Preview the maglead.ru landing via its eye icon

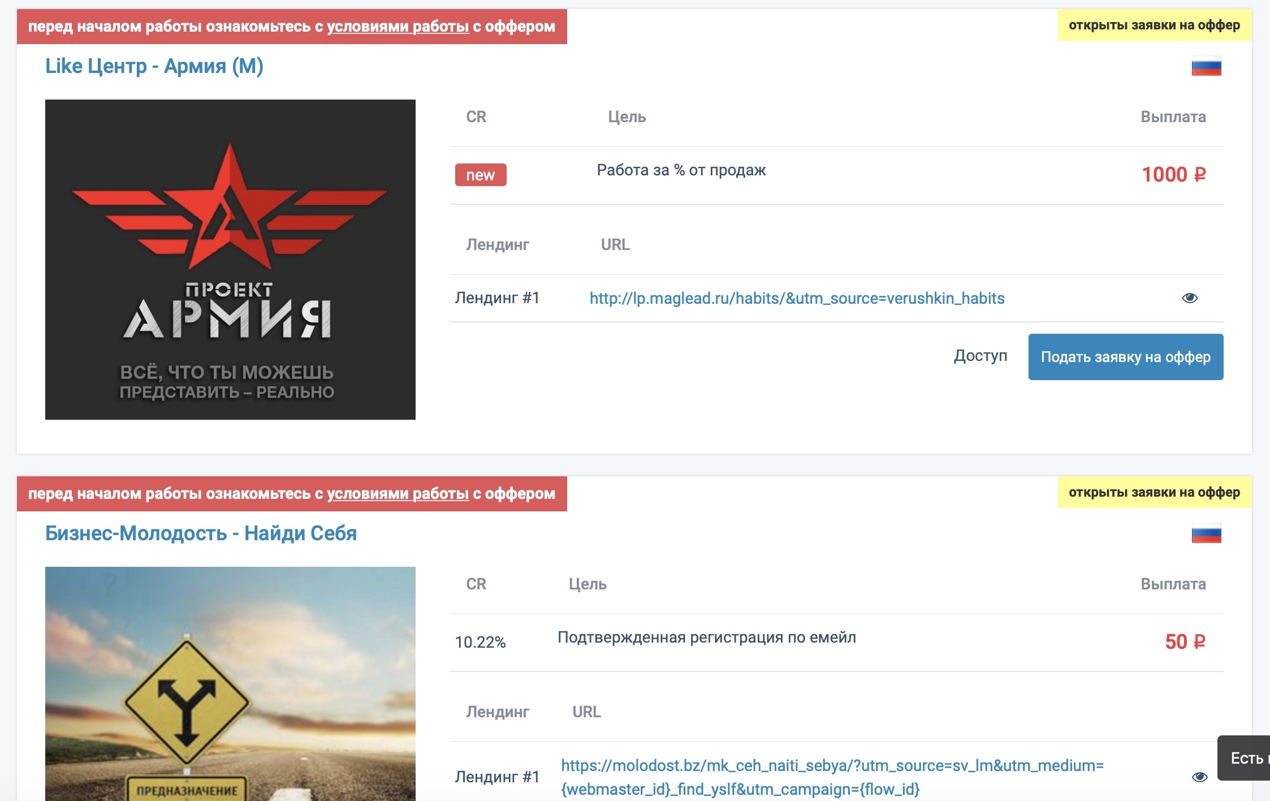[1190, 298]
